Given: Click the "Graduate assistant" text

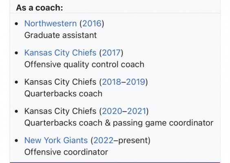Looking at the screenshot, I should [60, 35].
